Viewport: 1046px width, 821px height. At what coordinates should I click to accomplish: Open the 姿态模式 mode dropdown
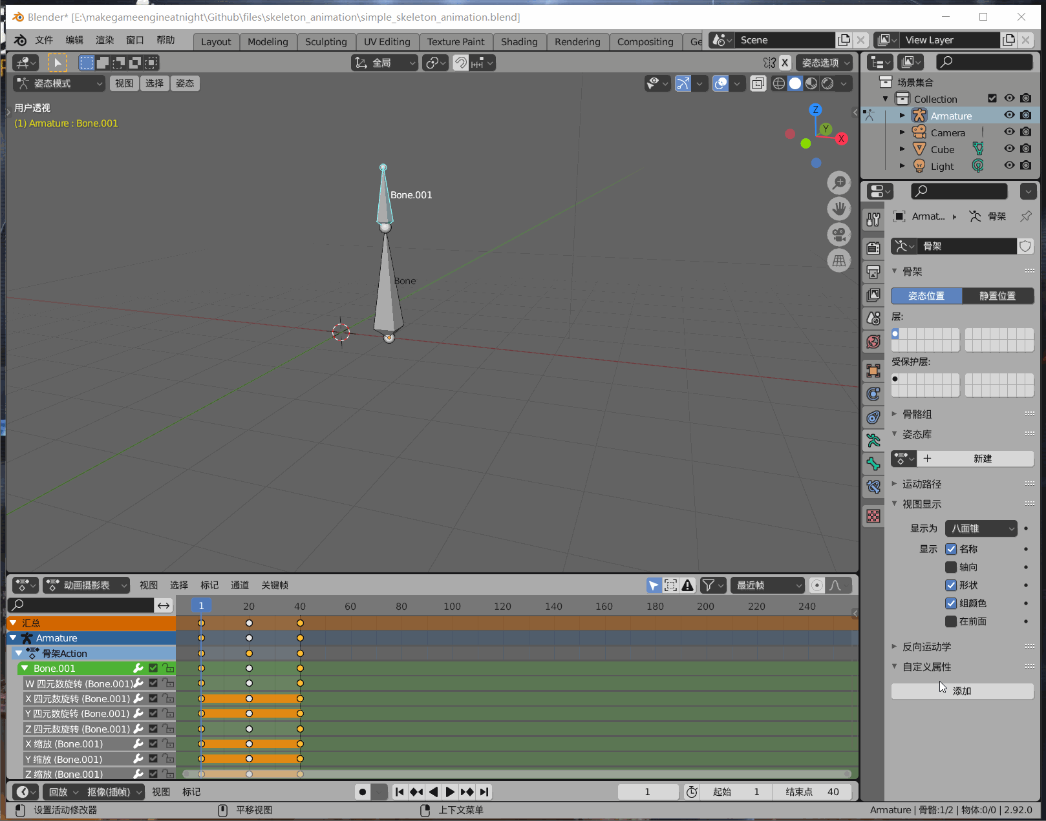pyautogui.click(x=59, y=83)
